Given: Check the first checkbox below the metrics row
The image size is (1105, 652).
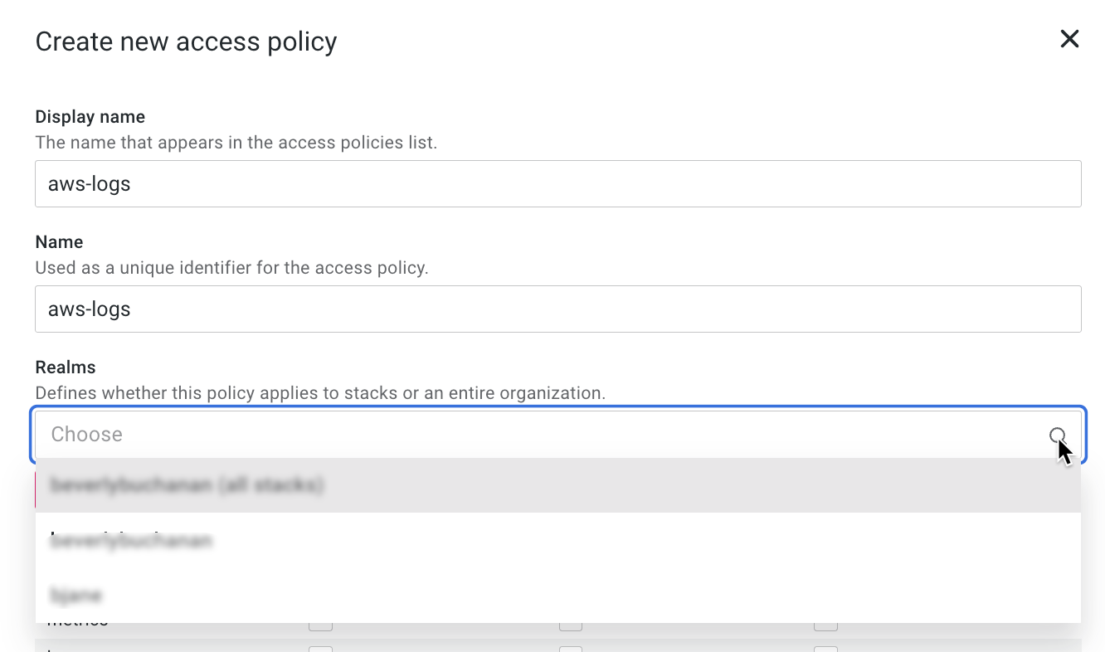Looking at the screenshot, I should (x=320, y=649).
